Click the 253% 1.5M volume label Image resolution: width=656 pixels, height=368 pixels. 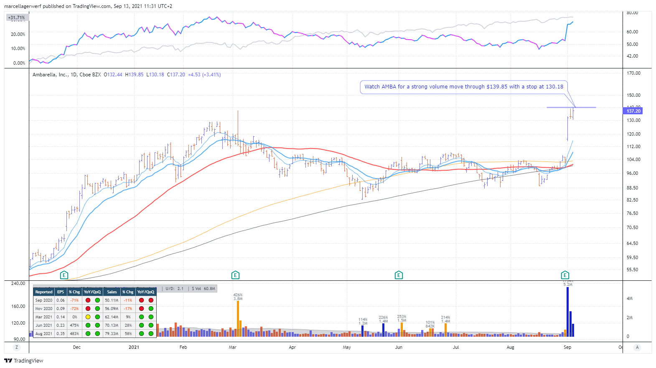(x=402, y=318)
